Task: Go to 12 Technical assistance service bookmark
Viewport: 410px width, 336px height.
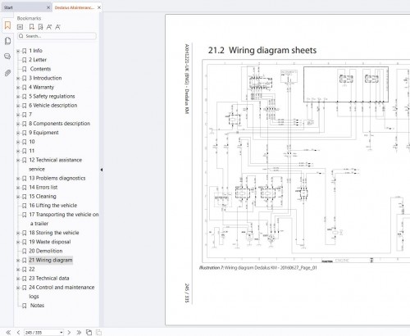Action: 56,165
